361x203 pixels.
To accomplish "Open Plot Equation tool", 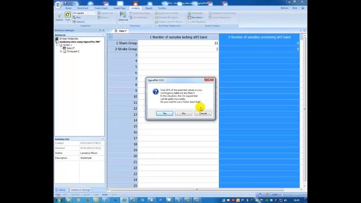I will click(x=197, y=21).
